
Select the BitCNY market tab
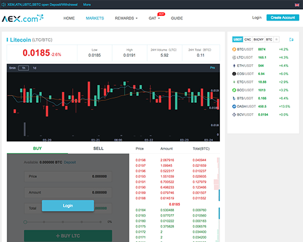[259, 39]
